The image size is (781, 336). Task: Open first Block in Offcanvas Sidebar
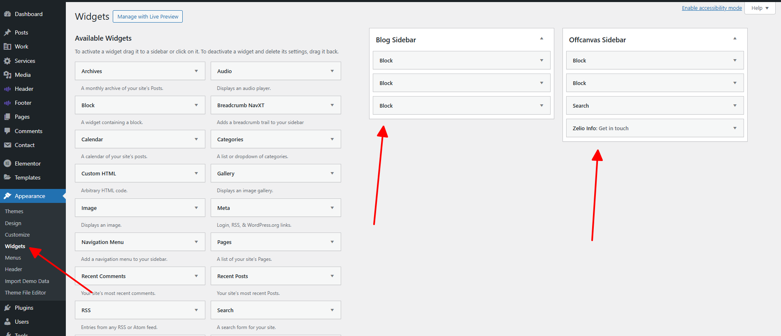tap(655, 60)
